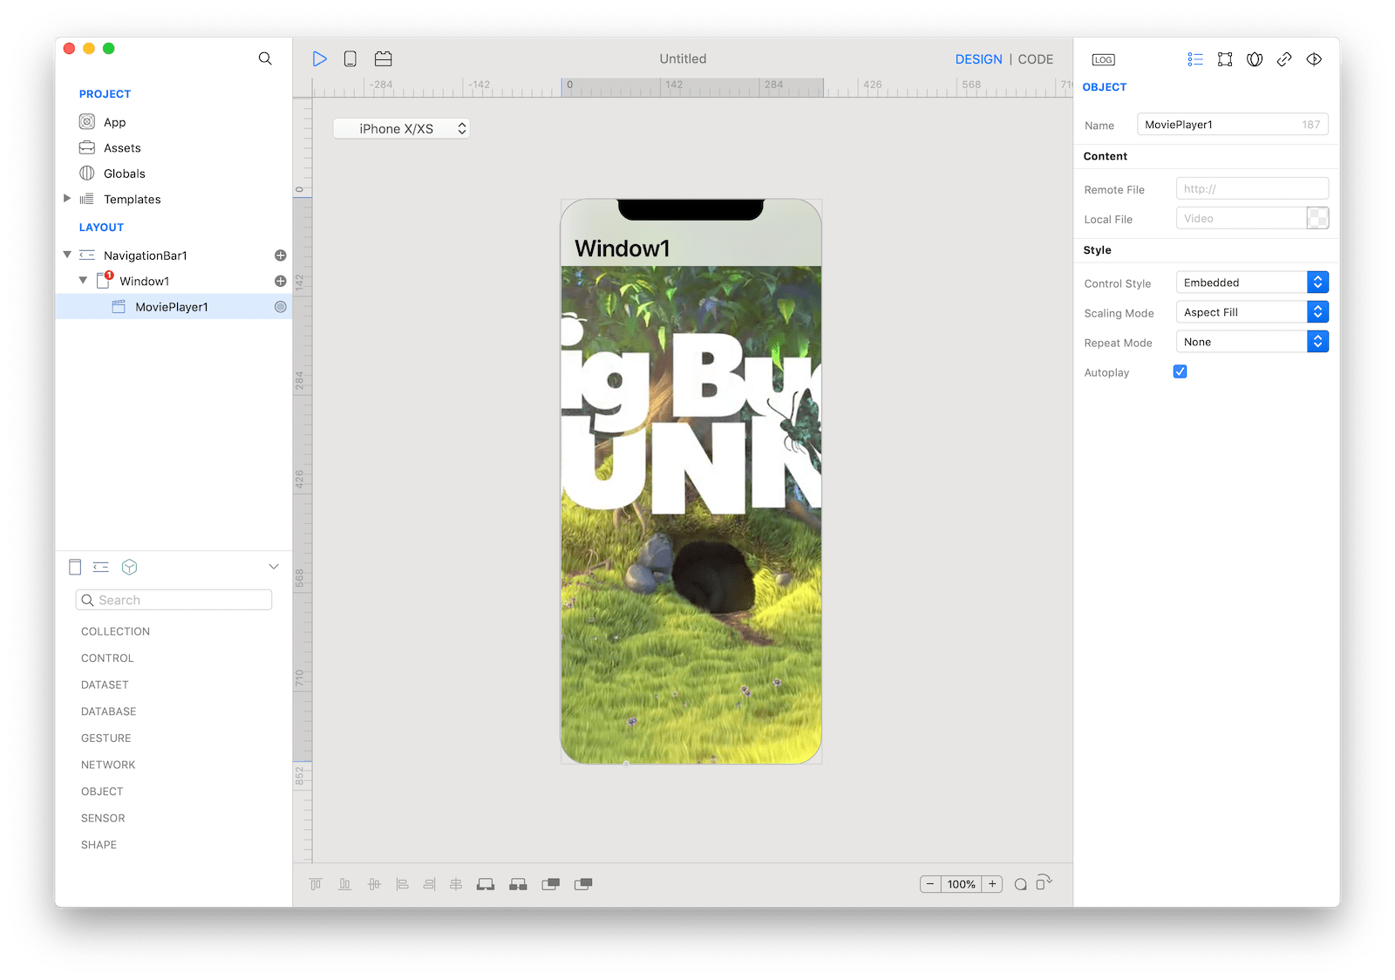Toggle the Autoplay checkbox
Viewport: 1395px width, 980px height.
coord(1180,371)
